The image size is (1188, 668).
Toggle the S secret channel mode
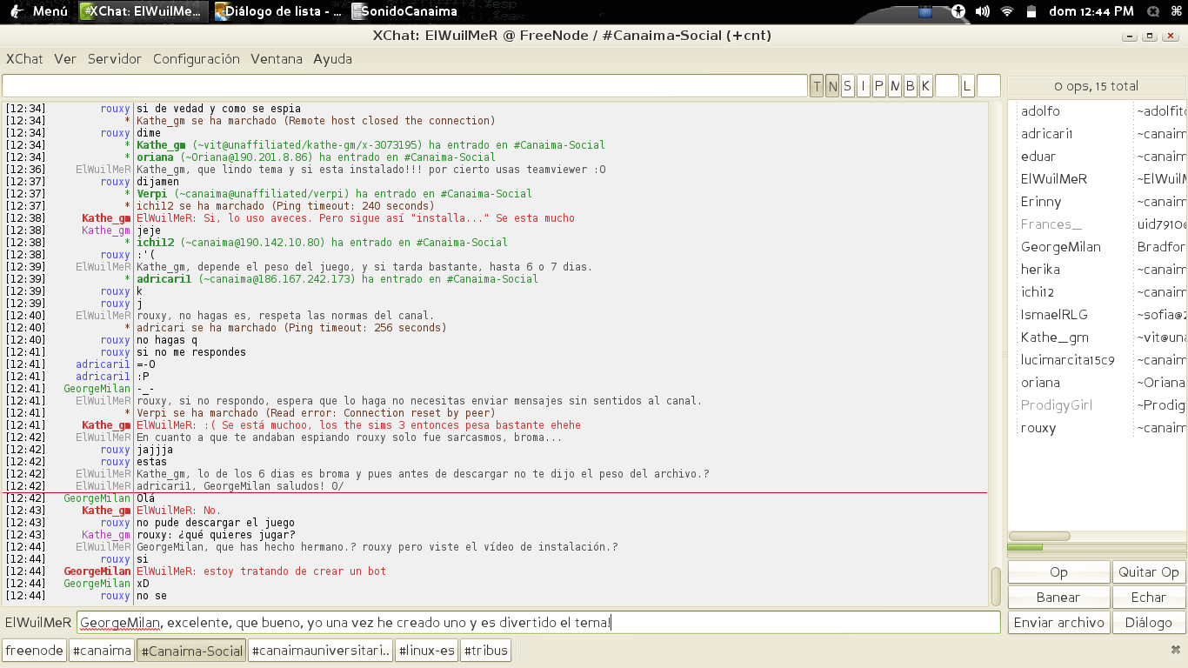[x=848, y=86]
